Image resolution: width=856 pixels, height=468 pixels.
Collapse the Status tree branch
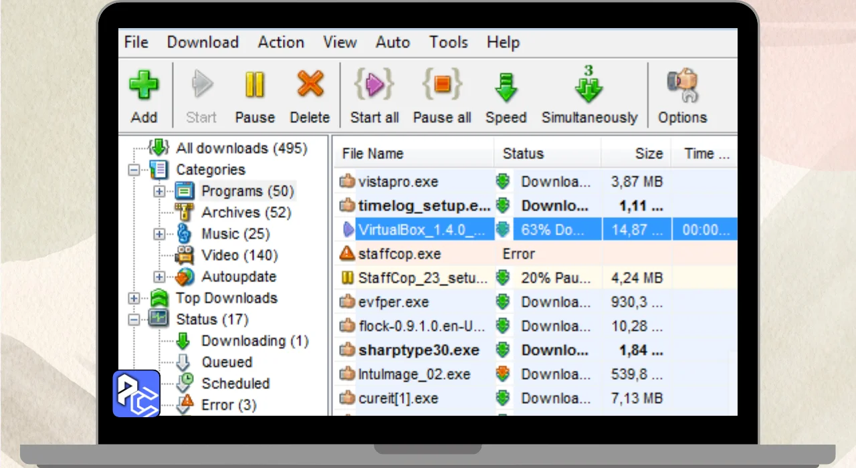point(134,320)
